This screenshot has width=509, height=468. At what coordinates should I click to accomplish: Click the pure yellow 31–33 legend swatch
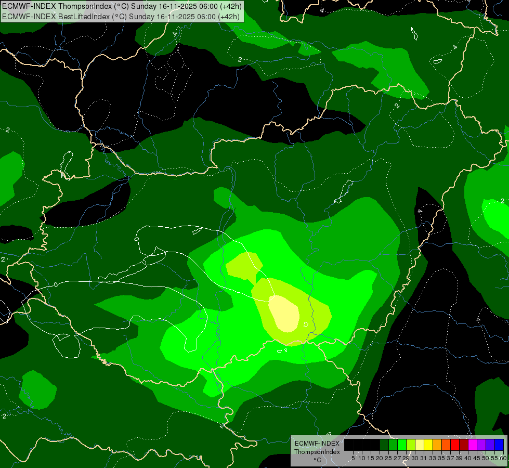coord(428,445)
